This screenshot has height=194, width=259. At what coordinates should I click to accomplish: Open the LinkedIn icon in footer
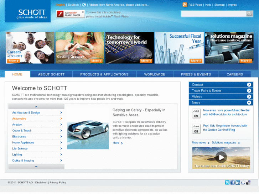point(238,183)
